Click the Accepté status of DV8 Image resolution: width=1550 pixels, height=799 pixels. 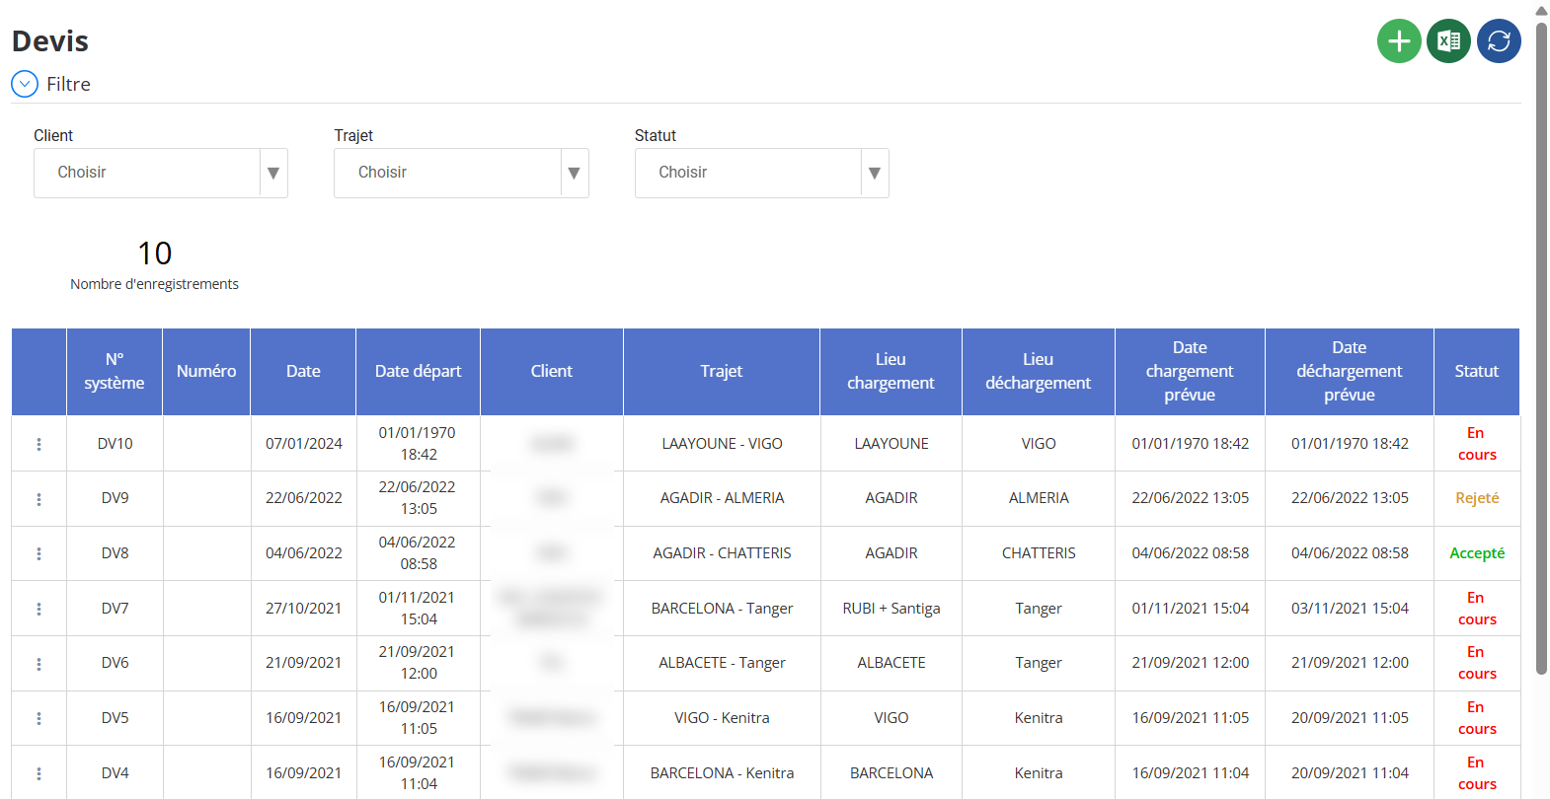(x=1477, y=553)
